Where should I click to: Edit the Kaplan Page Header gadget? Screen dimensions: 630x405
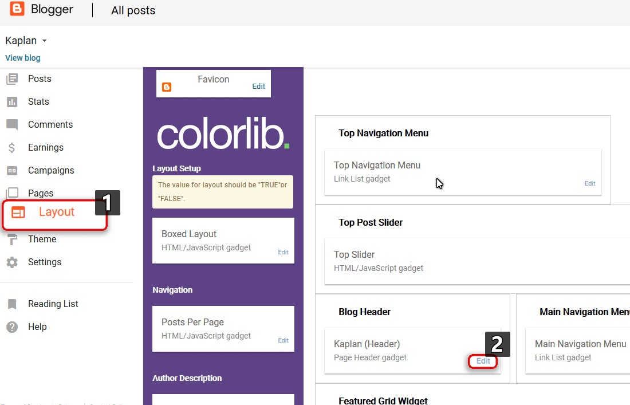click(483, 361)
